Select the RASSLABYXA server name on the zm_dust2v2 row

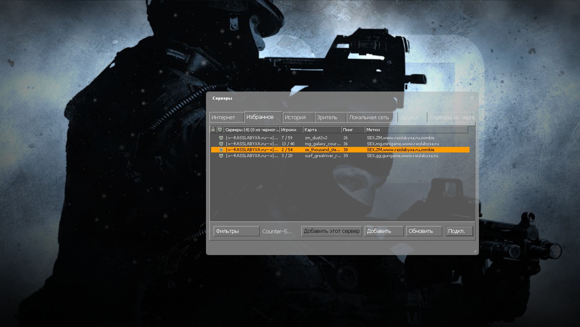pyautogui.click(x=252, y=138)
